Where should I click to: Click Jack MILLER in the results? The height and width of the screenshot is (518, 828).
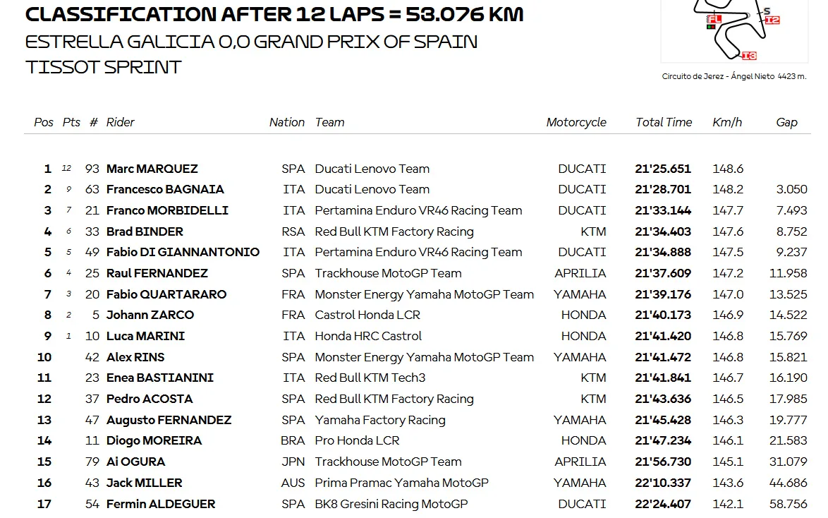point(144,483)
